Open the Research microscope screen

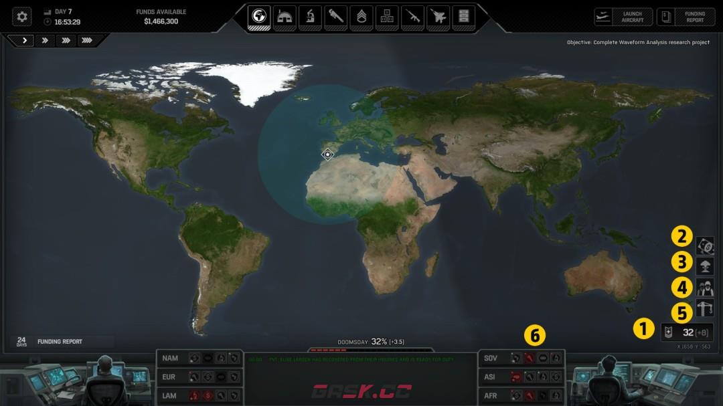[x=310, y=17]
